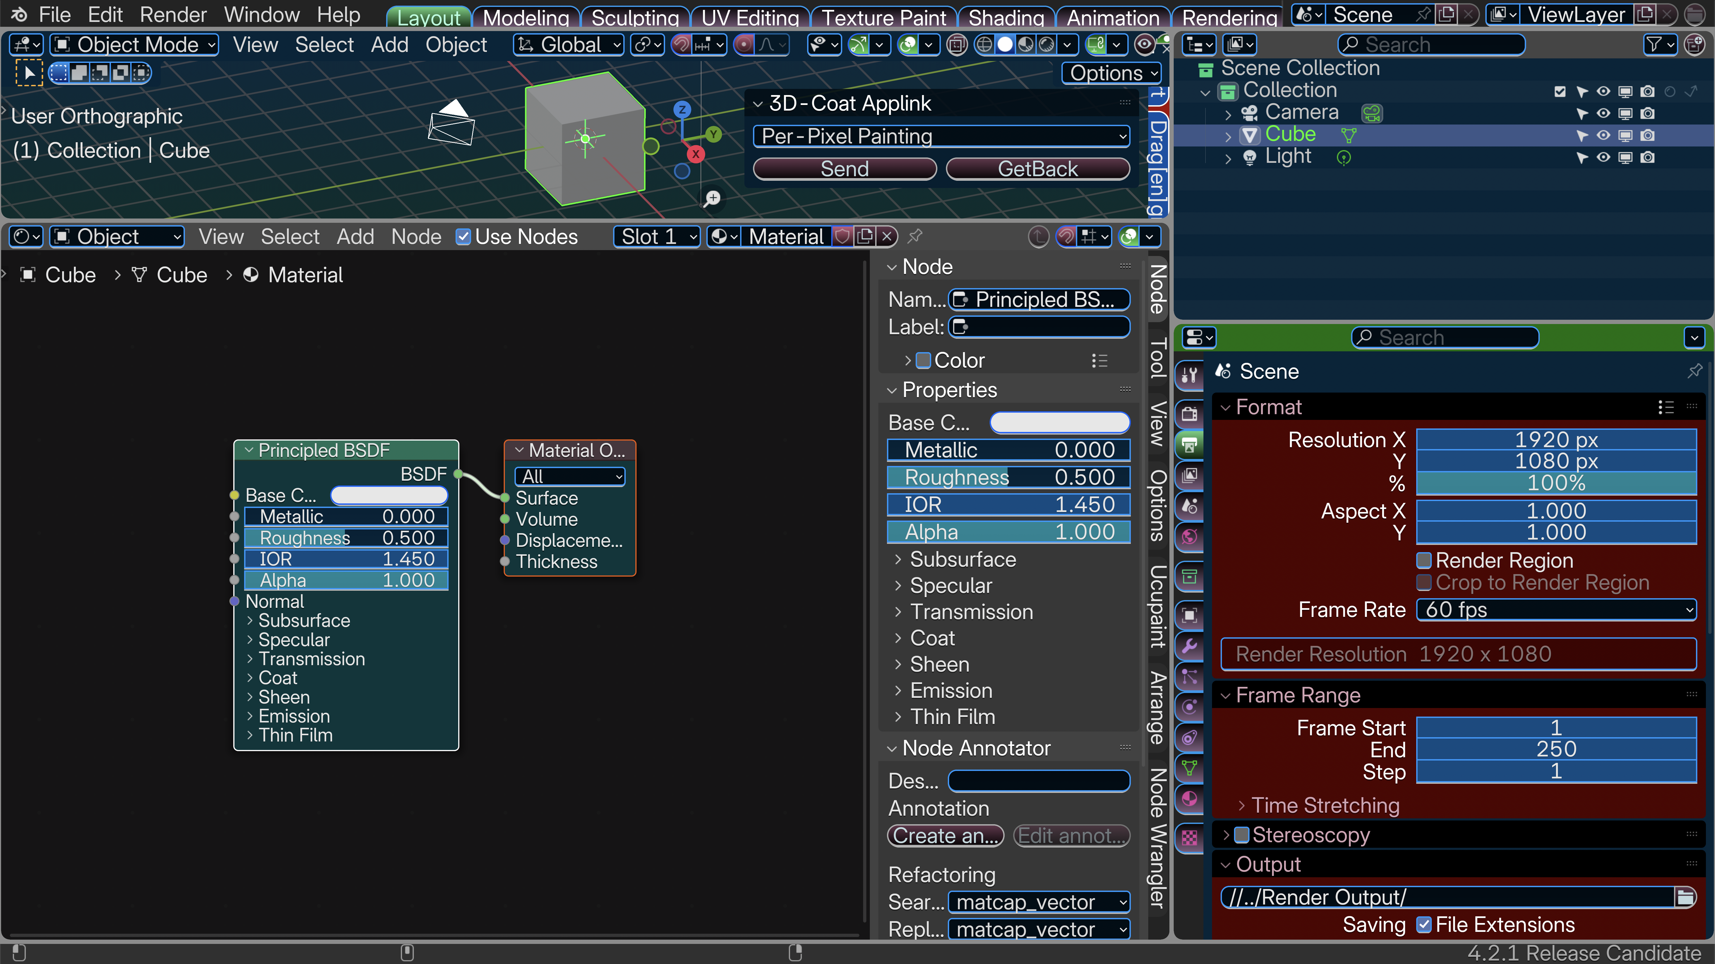Click the viewport zoom magnifier gizmo
1715x964 pixels.
click(x=712, y=198)
